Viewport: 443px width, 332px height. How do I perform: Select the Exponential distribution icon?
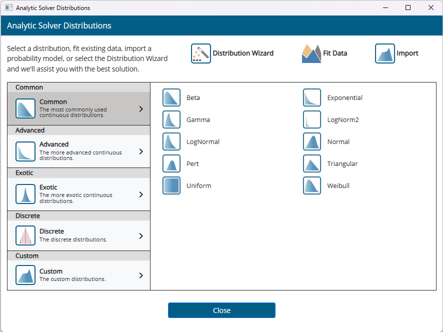click(x=312, y=97)
